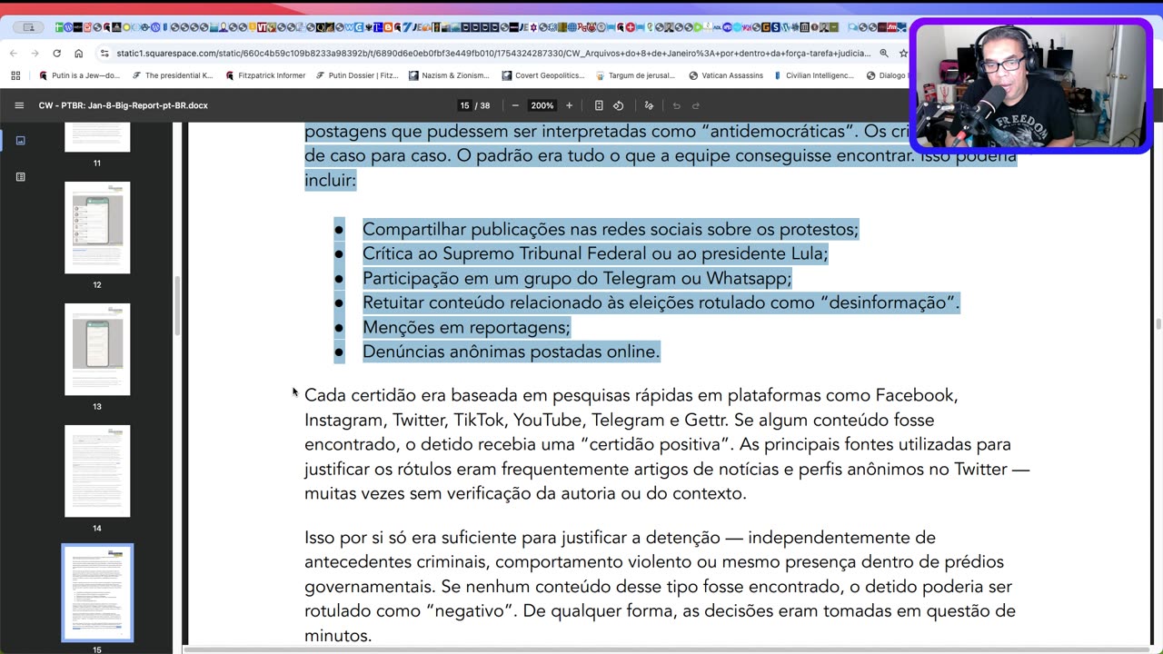
Task: Select page 14 thumbnail
Action: pyautogui.click(x=97, y=471)
